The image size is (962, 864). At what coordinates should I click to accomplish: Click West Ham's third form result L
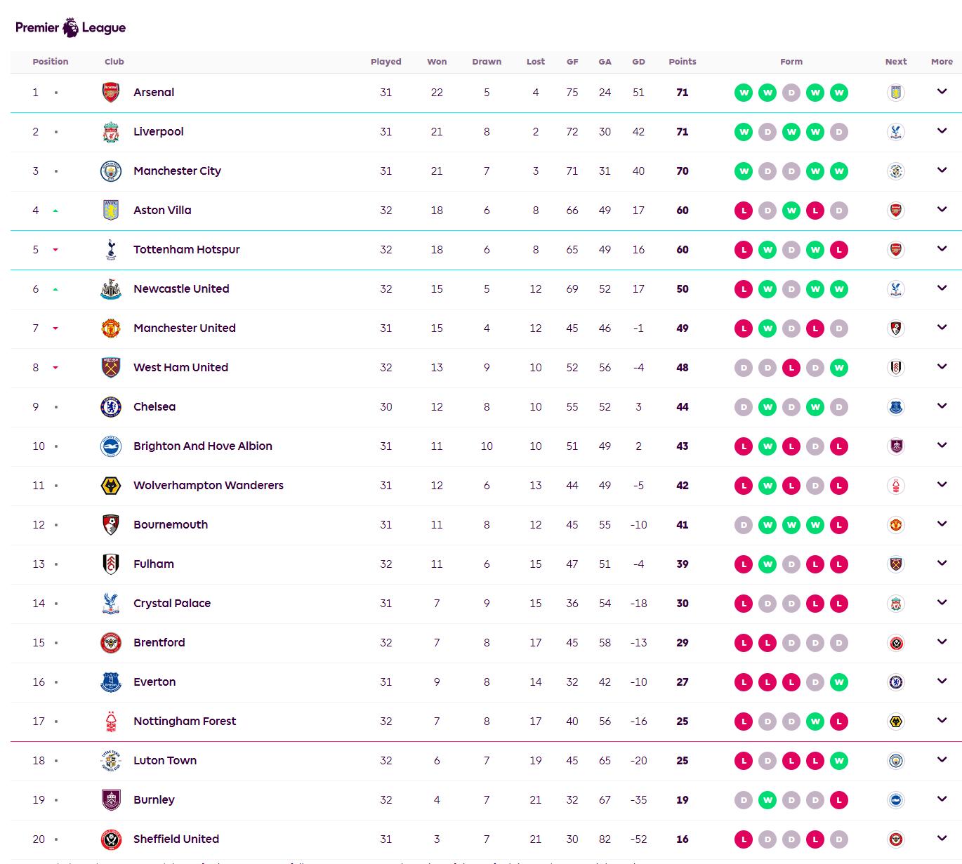click(x=791, y=368)
